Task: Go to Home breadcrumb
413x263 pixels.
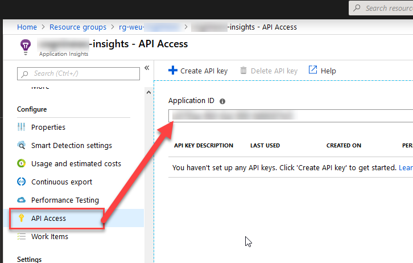Action: tap(27, 27)
